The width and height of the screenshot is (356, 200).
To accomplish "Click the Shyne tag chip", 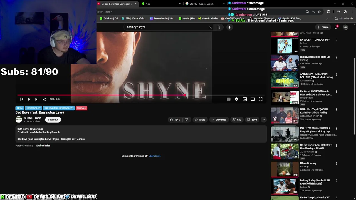I will pos(20,108).
